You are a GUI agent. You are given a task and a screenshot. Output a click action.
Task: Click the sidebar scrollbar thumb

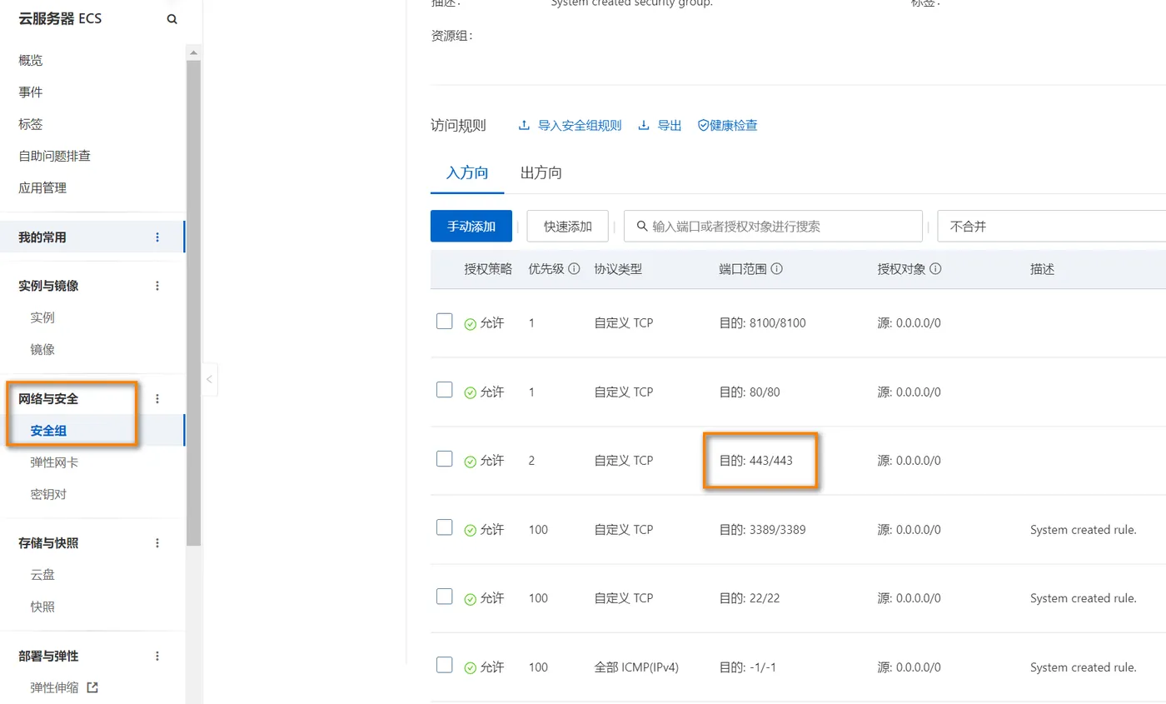click(x=193, y=303)
